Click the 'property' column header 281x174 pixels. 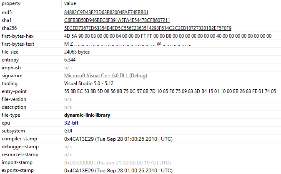[10, 3]
